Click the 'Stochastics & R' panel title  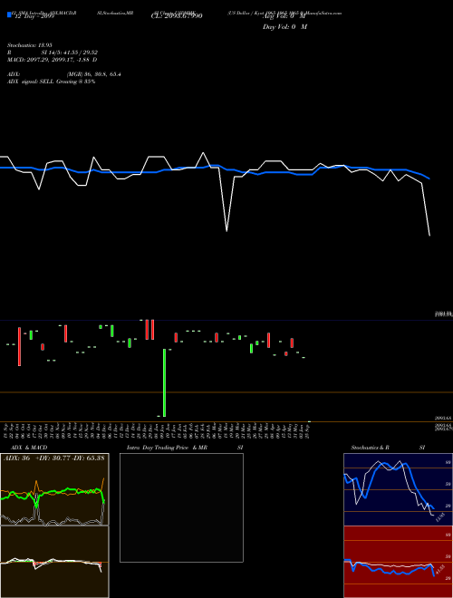(370, 448)
